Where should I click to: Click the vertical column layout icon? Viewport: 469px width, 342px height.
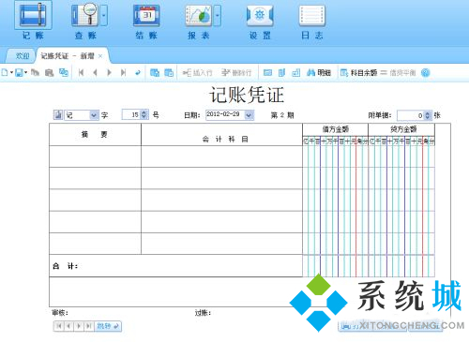[x=281, y=73]
